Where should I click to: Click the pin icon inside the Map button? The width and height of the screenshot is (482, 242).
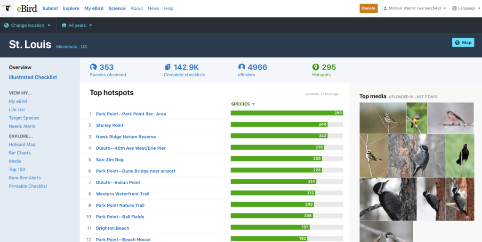point(458,43)
